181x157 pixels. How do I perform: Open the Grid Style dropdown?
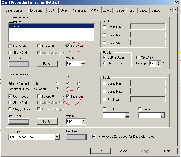pyautogui.click(x=57, y=137)
